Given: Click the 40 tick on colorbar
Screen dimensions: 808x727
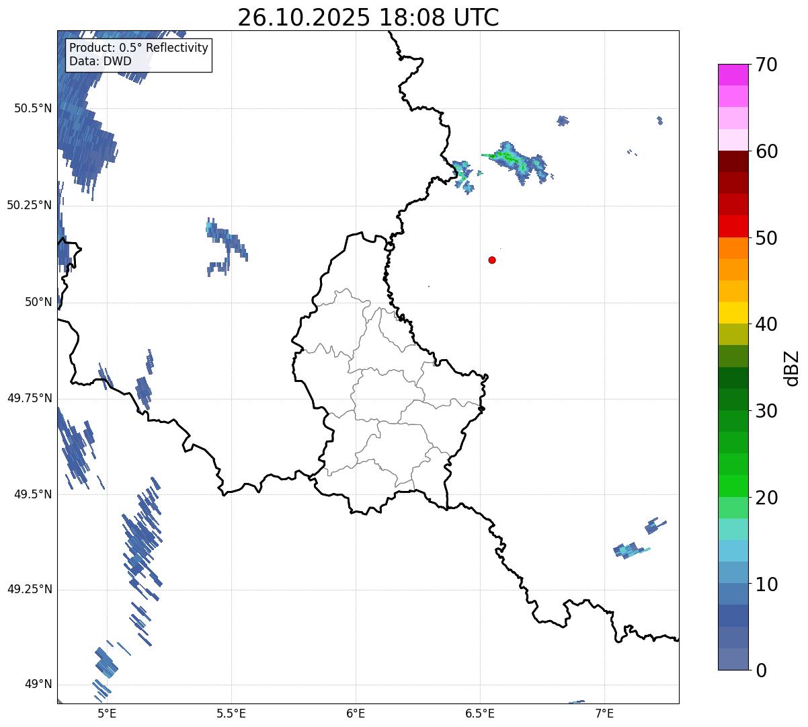Looking at the screenshot, I should pos(766,324).
